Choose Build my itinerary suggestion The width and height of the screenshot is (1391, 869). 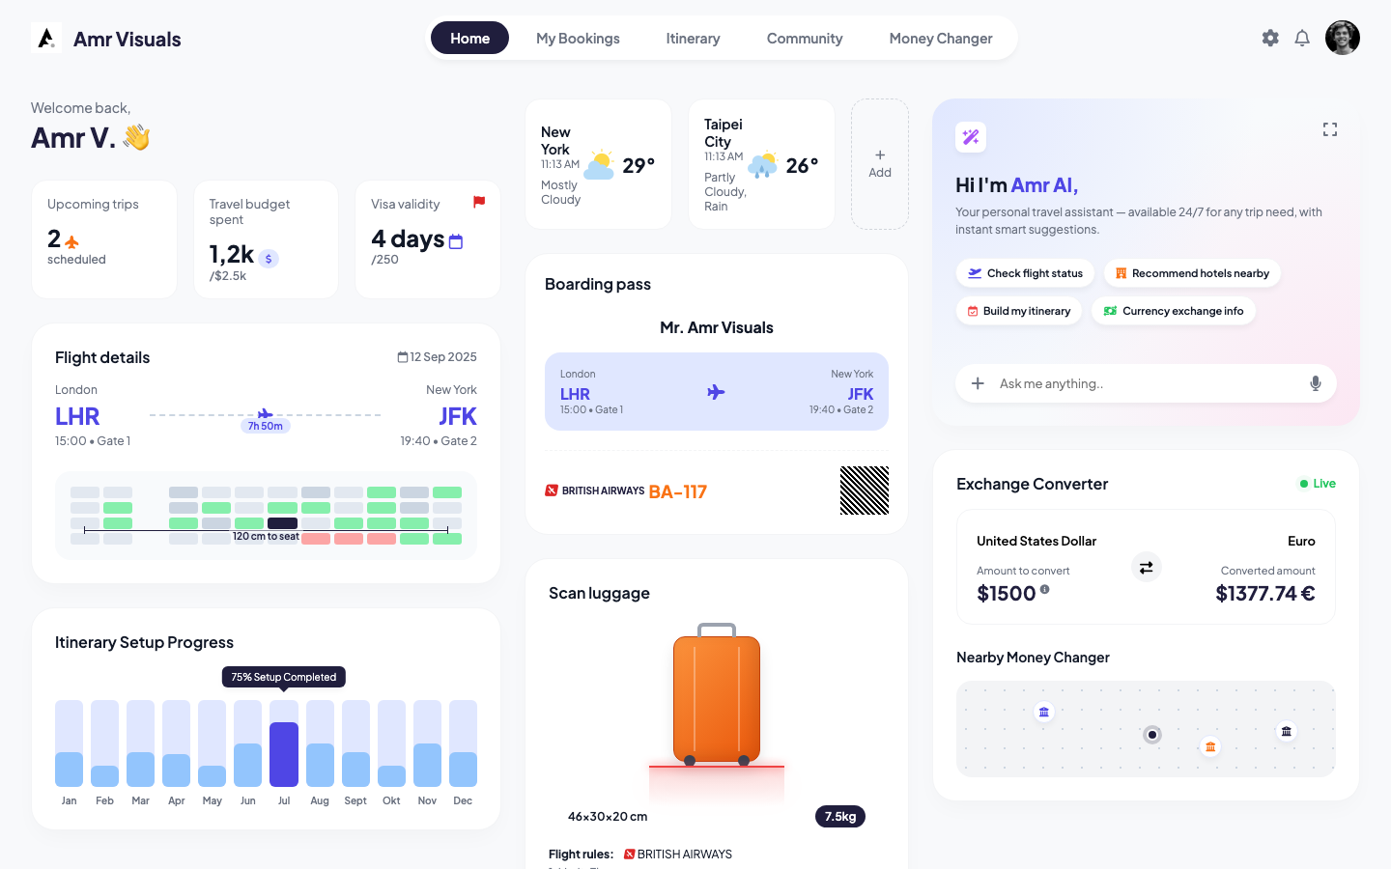(x=1018, y=311)
